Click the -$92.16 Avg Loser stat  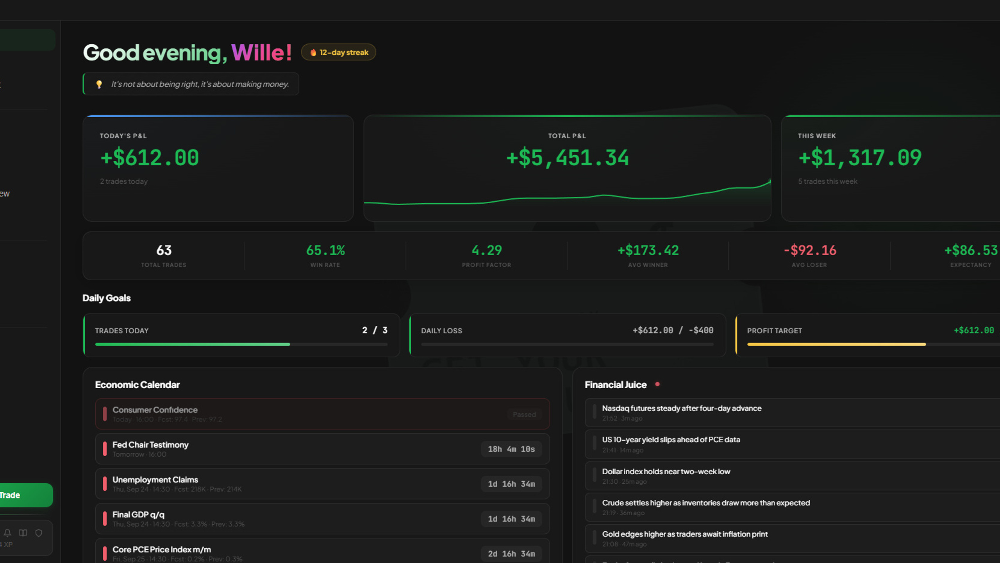point(809,256)
